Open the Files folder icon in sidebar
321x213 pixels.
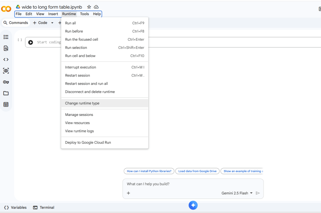[x=6, y=93]
